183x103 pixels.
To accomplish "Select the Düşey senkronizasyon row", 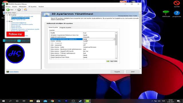I will click(82, 55).
